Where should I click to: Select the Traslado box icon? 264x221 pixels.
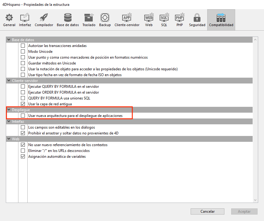coord(89,17)
